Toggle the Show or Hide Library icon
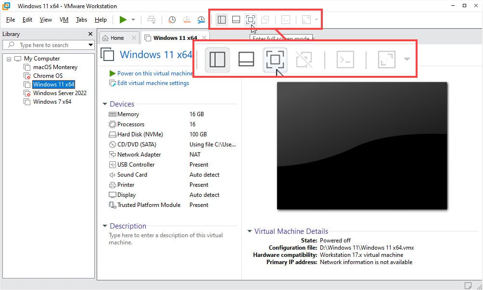The width and height of the screenshot is (483, 290). [x=221, y=20]
